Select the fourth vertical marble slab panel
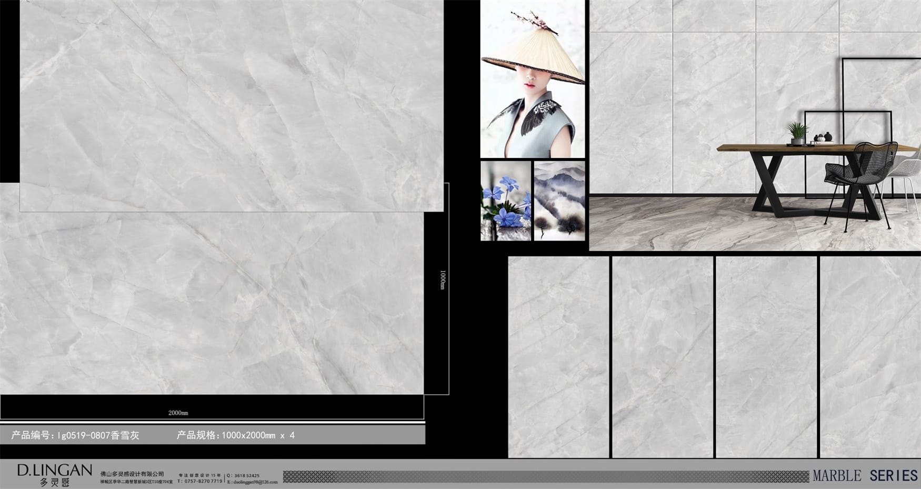Image resolution: width=921 pixels, height=489 pixels. point(870,357)
